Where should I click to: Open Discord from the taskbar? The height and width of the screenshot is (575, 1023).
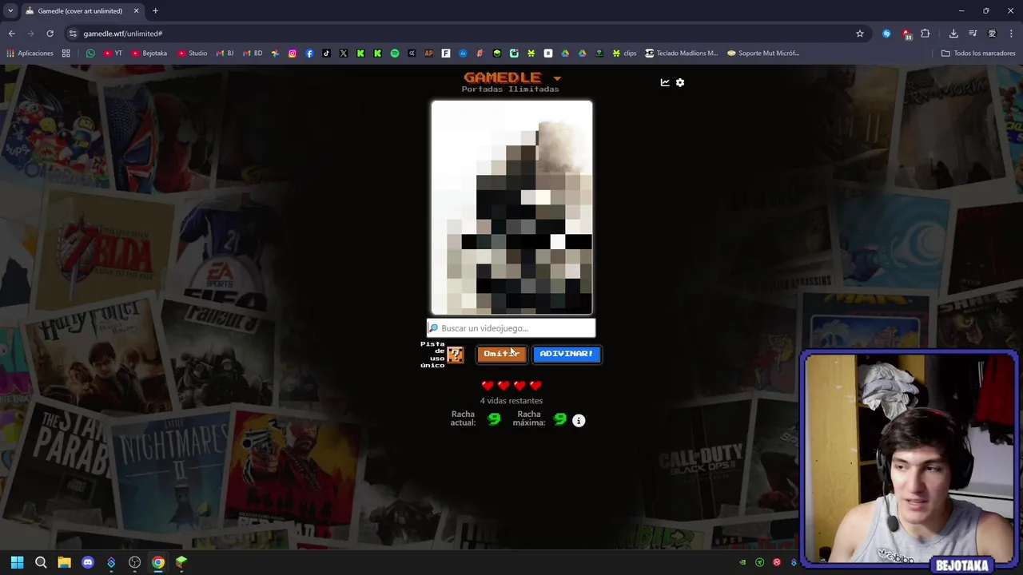pyautogui.click(x=88, y=562)
